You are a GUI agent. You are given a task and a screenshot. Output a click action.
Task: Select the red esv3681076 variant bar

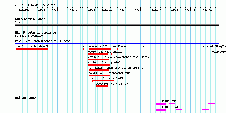pos(100,75)
